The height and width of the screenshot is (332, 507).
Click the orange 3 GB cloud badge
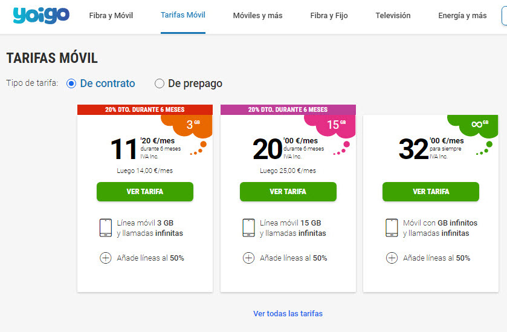coord(193,125)
